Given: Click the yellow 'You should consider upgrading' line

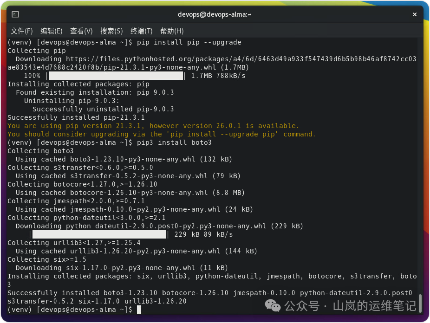Looking at the screenshot, I should (x=162, y=134).
